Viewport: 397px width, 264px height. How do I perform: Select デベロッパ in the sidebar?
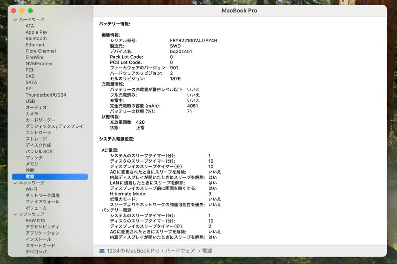36,252
